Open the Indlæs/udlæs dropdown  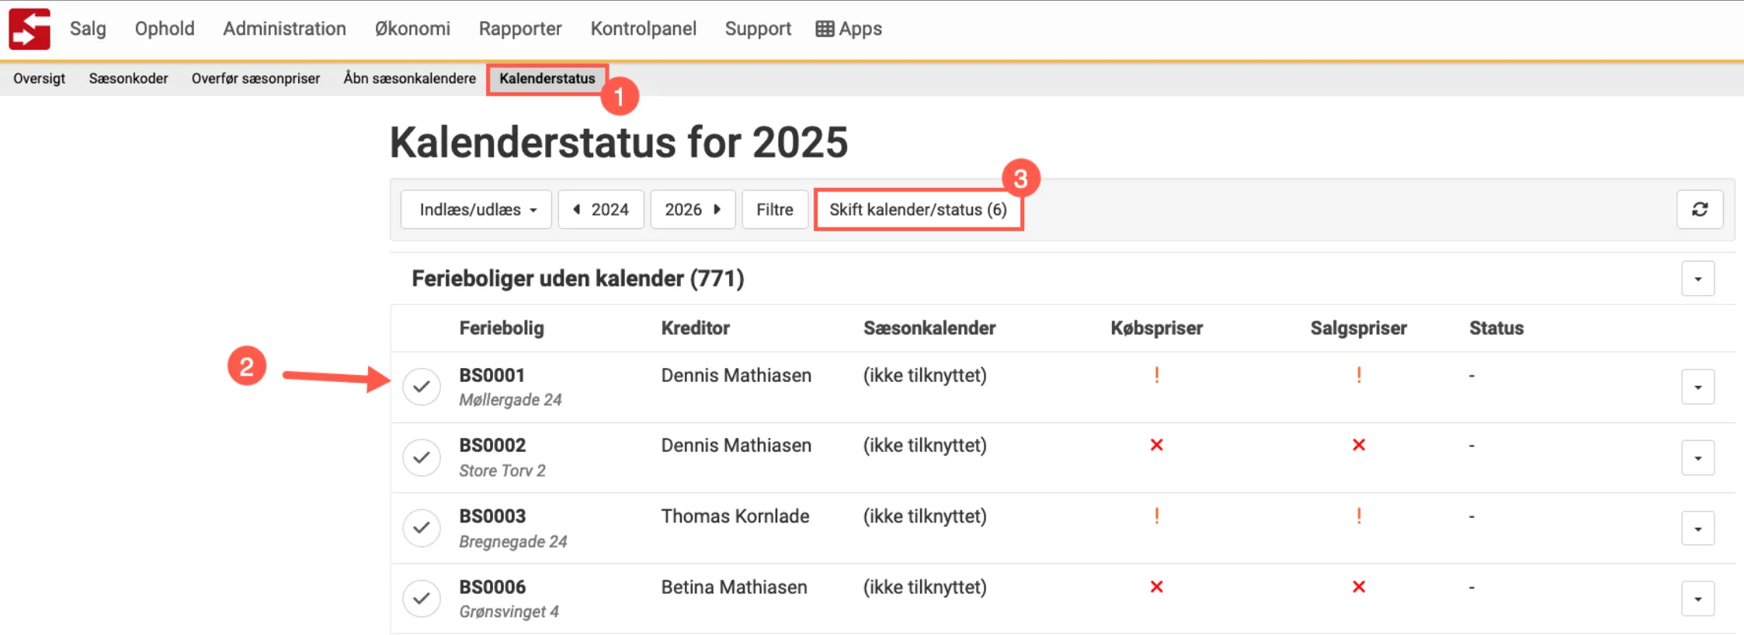pyautogui.click(x=477, y=210)
